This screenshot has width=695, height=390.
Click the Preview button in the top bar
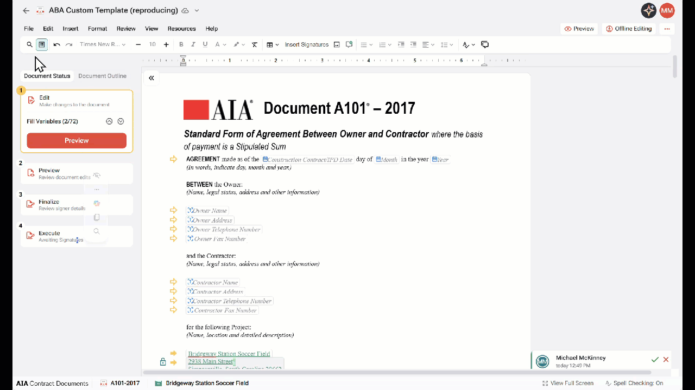pyautogui.click(x=579, y=29)
